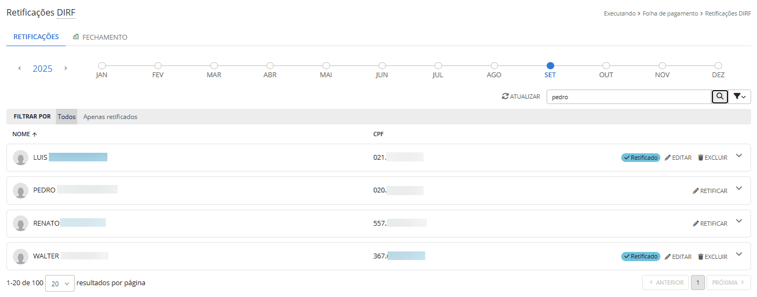Screen dimensions: 757x297
Task: Open the filter funnel dropdown
Action: click(740, 96)
